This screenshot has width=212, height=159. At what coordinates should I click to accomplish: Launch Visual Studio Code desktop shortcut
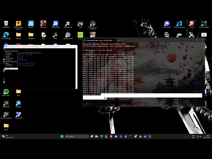(179, 24)
